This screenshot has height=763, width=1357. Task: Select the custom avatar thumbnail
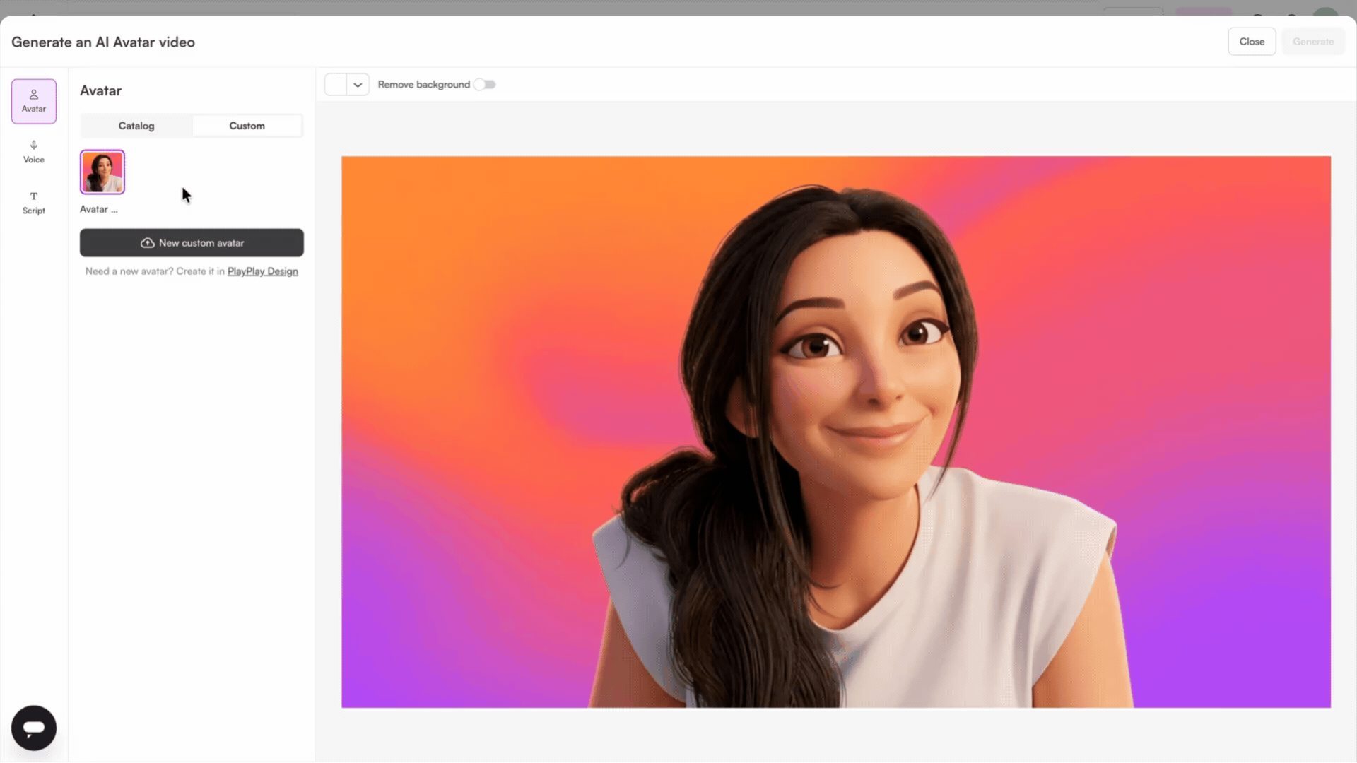(x=102, y=172)
